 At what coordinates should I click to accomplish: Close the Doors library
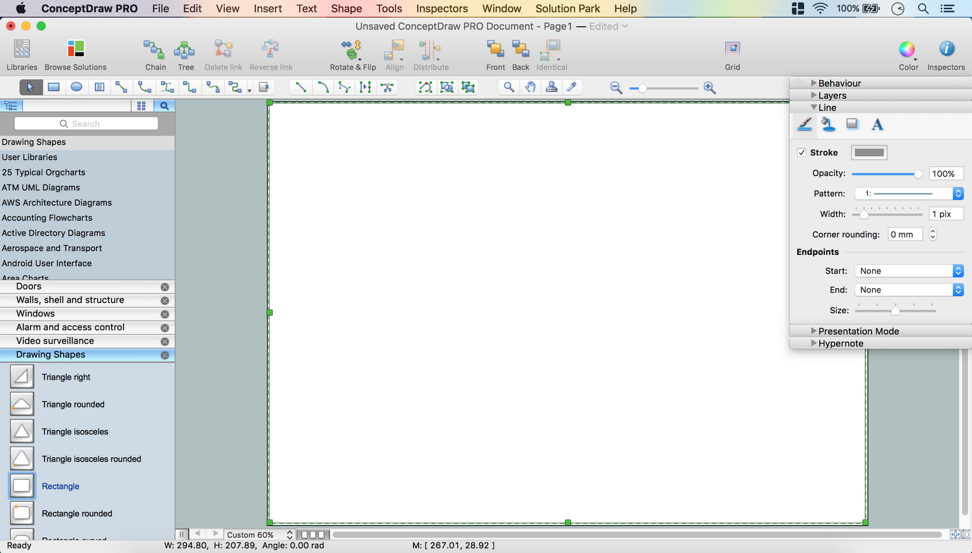(x=165, y=287)
